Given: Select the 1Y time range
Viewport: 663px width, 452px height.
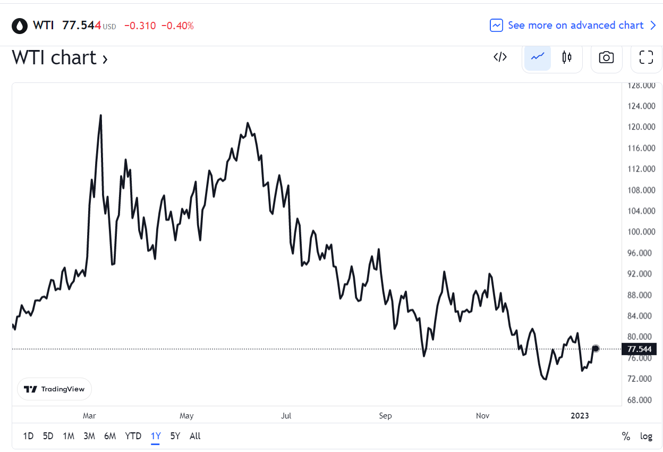Looking at the screenshot, I should (x=156, y=436).
